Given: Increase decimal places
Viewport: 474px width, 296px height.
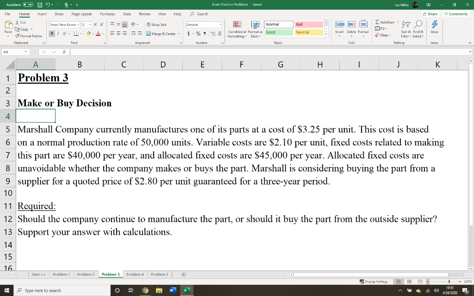Looking at the screenshot, I should (x=213, y=33).
